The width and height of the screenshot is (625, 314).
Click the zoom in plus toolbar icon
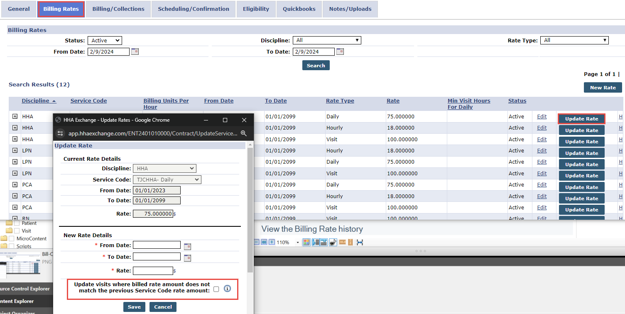(x=271, y=242)
